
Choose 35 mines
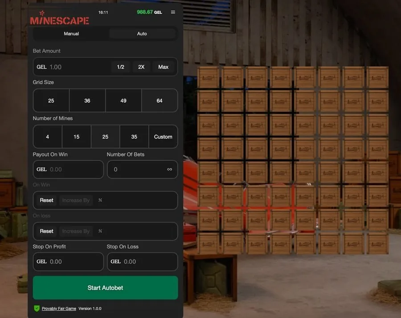pyautogui.click(x=134, y=137)
